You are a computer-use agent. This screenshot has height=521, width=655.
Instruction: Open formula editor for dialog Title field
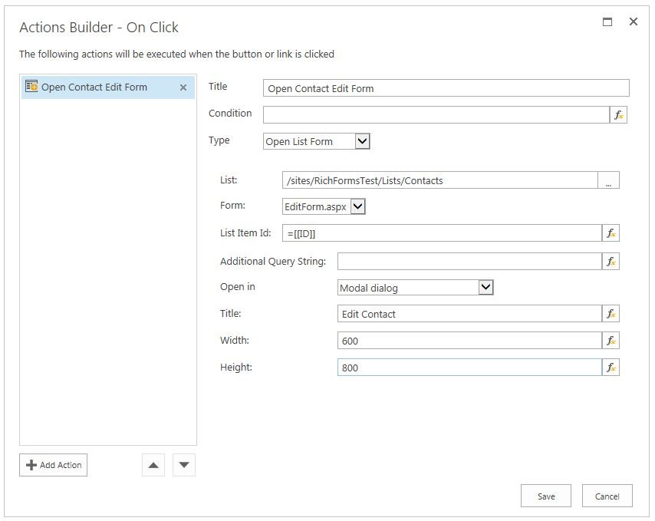tap(611, 314)
